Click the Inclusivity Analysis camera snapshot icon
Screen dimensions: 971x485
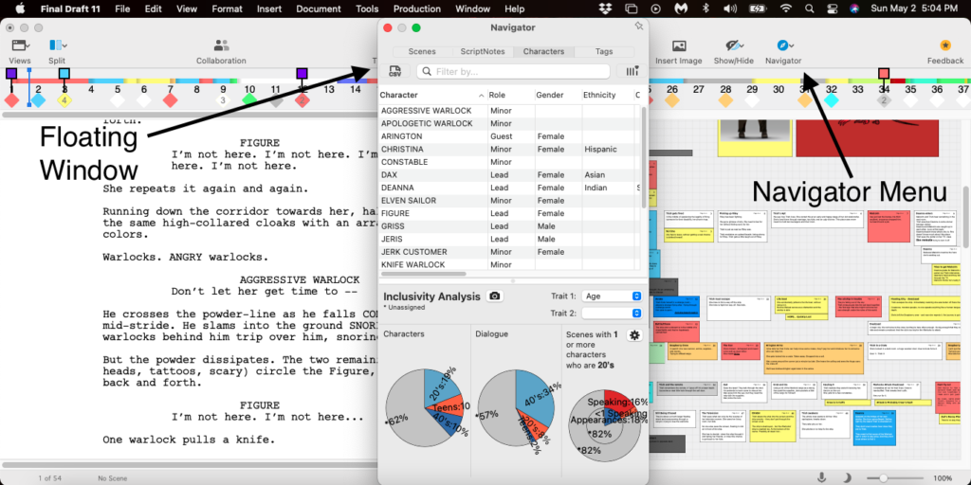click(x=494, y=296)
